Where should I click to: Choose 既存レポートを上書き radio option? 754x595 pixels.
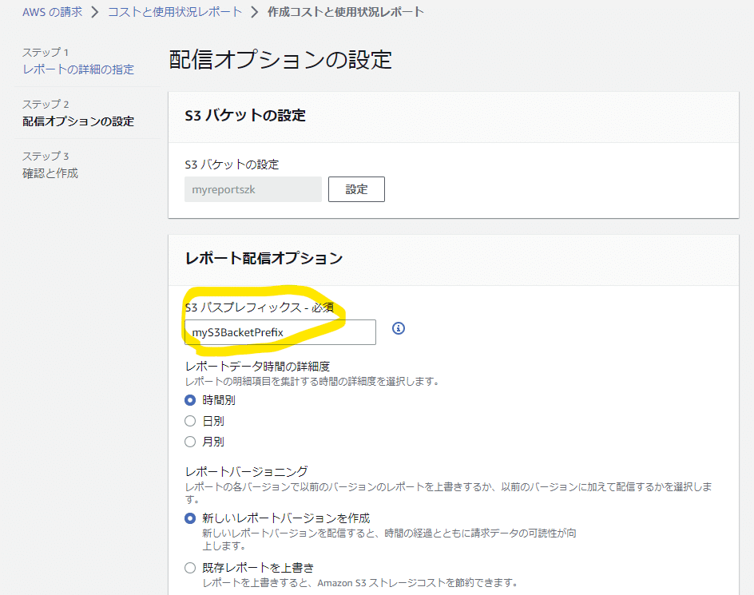click(x=190, y=568)
